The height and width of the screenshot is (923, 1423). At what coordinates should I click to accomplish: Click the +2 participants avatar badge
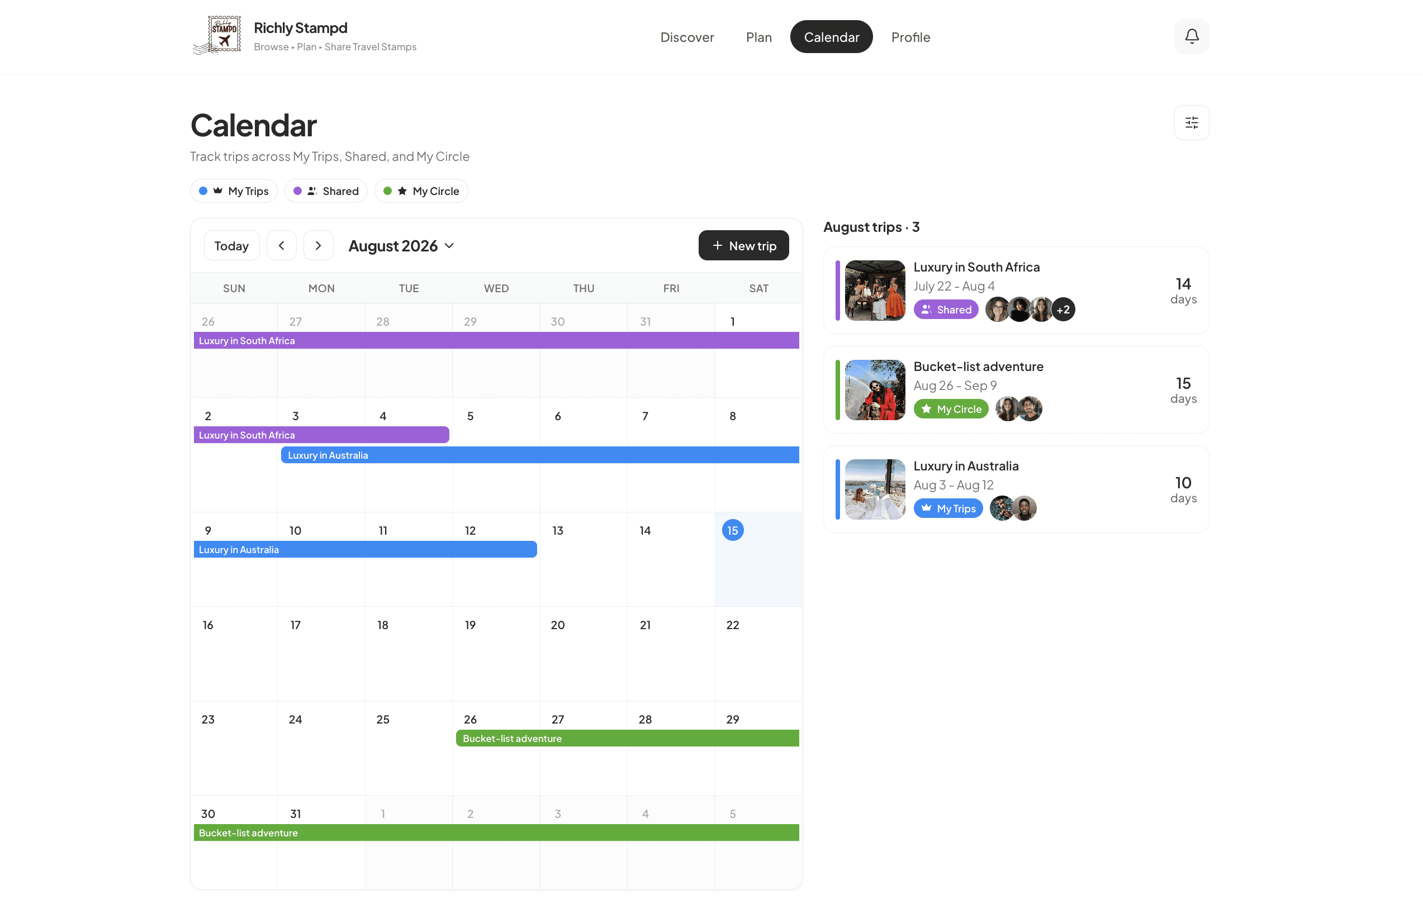pos(1062,310)
